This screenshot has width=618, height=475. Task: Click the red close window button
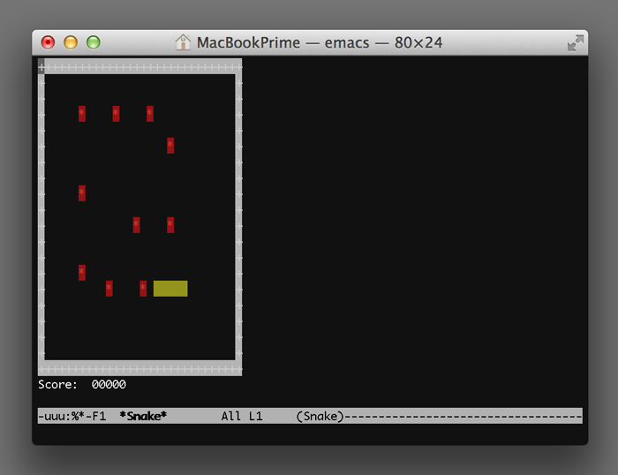[x=48, y=42]
